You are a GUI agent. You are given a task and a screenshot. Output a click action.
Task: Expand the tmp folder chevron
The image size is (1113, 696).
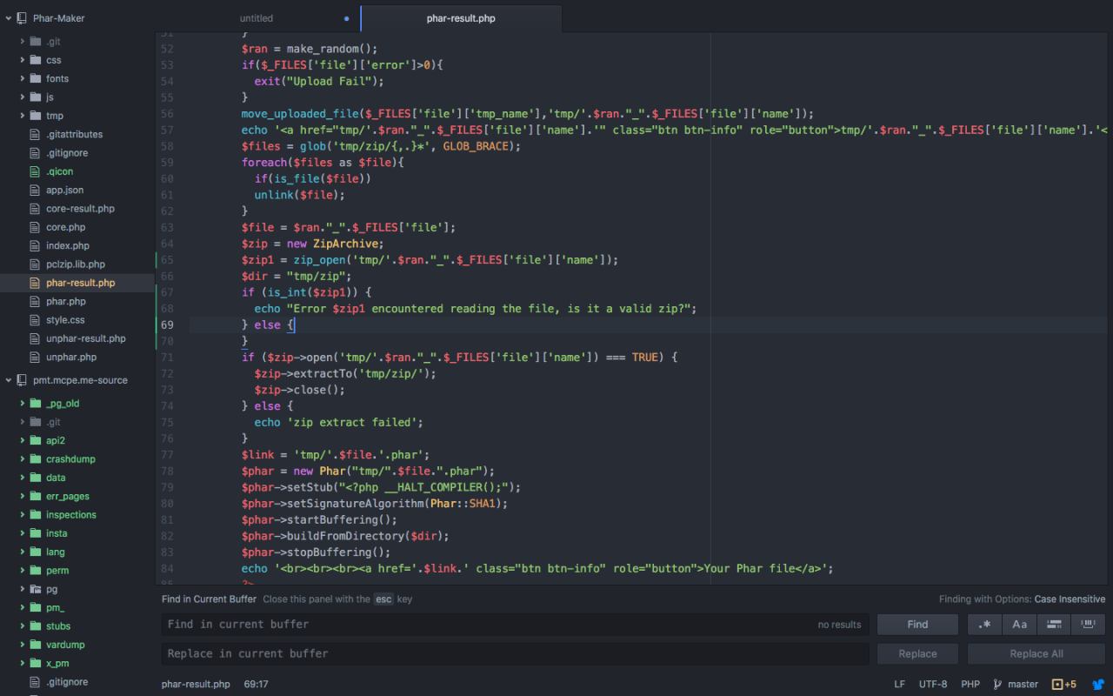coord(23,116)
